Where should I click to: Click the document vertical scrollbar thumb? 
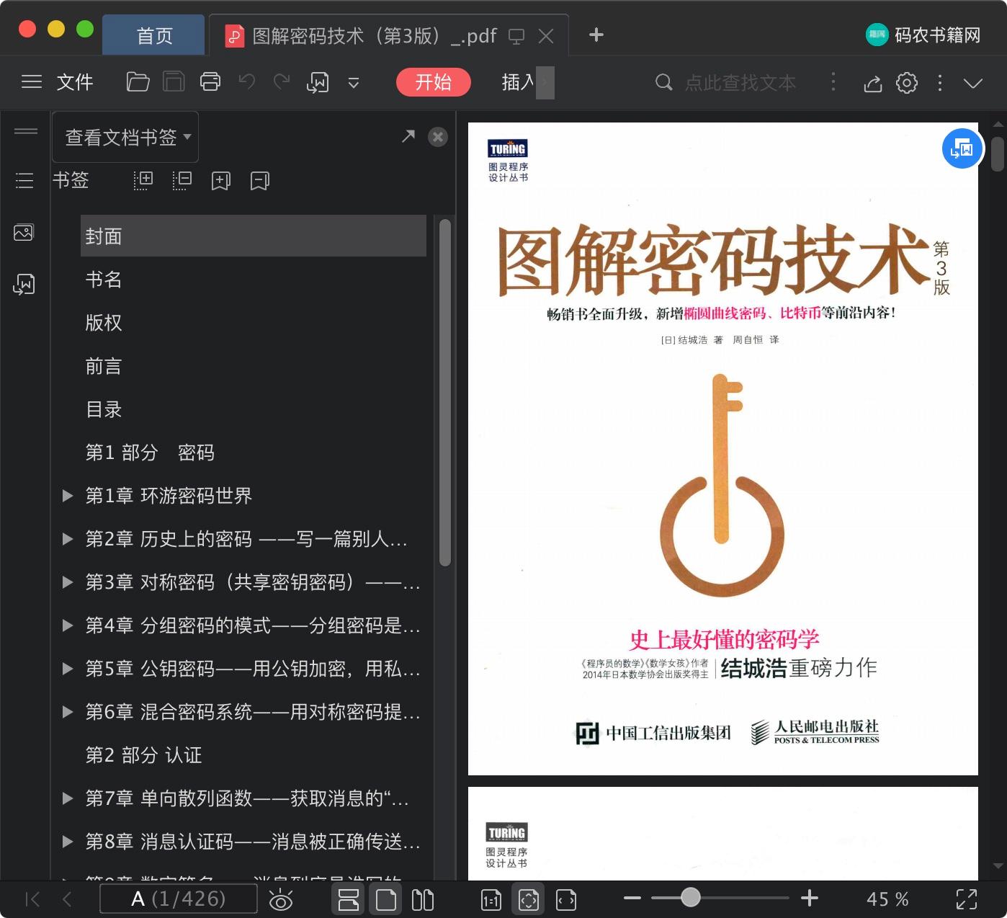998,153
